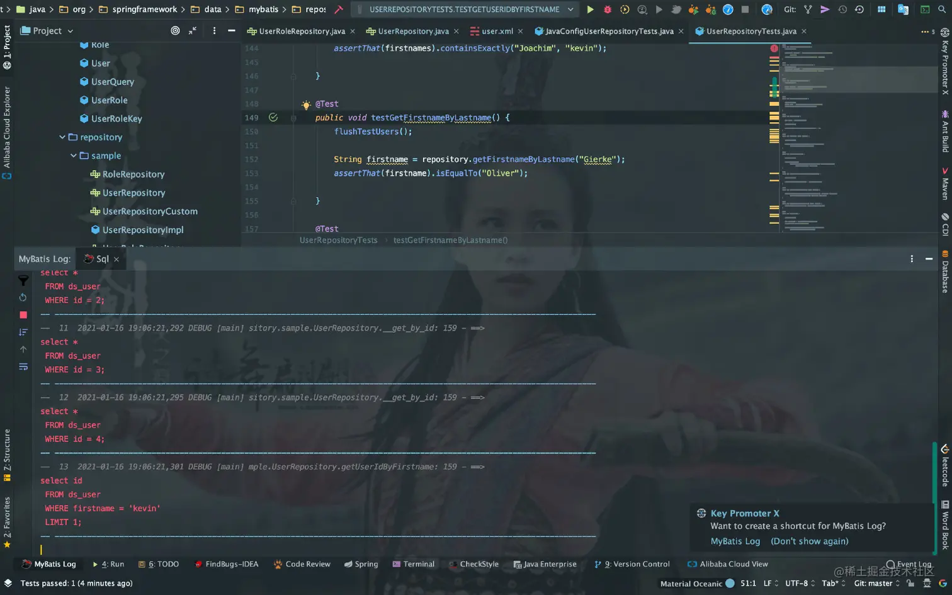Run the test with the green Run button

pos(590,9)
